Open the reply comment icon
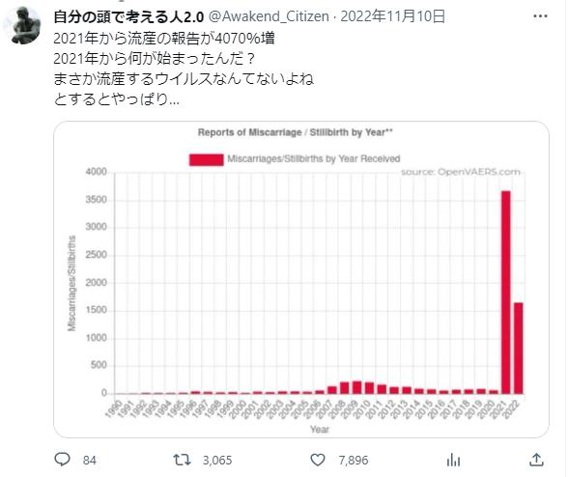This screenshot has height=477, width=568. [62, 460]
